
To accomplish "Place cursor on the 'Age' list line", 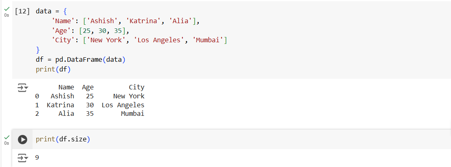I will (93, 31).
